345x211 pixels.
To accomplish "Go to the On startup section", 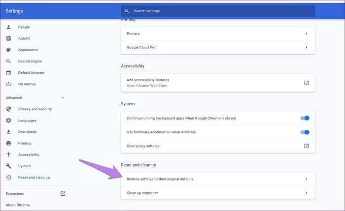I will click(28, 84).
